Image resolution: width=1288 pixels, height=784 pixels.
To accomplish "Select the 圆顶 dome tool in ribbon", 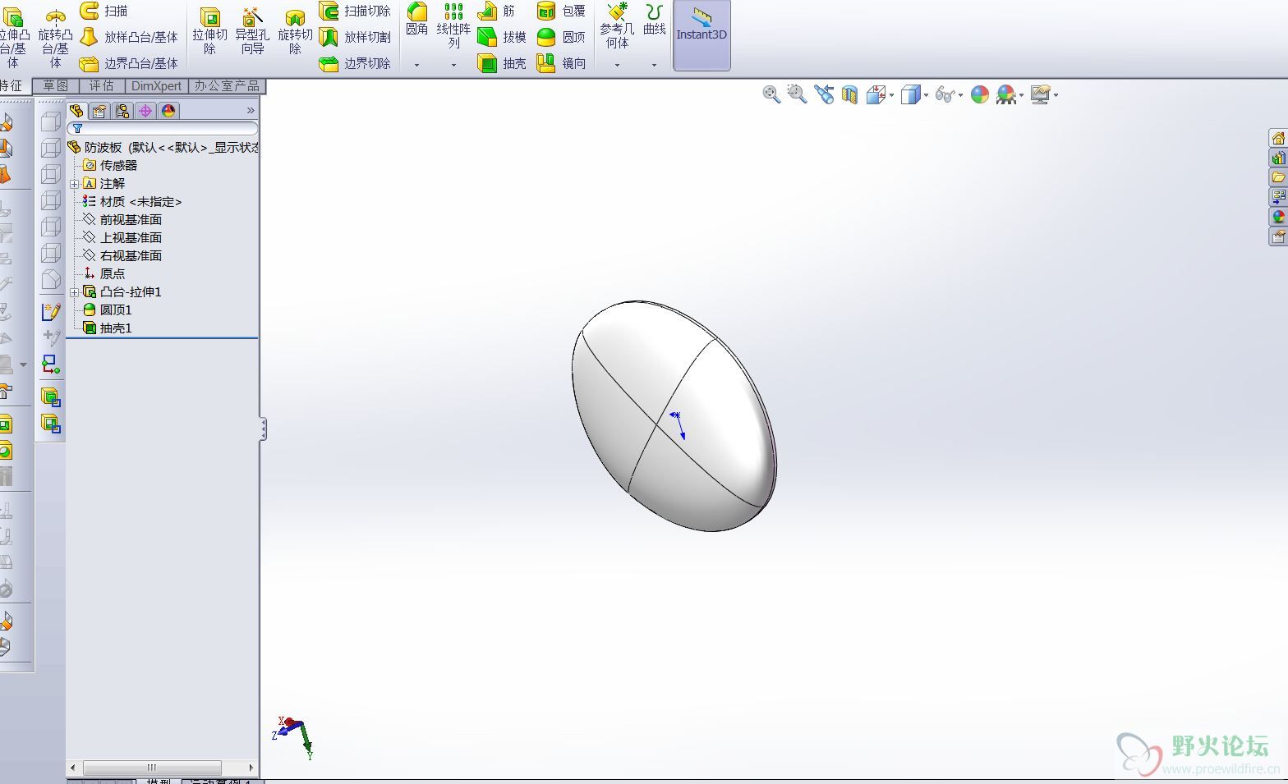I will pyautogui.click(x=561, y=37).
